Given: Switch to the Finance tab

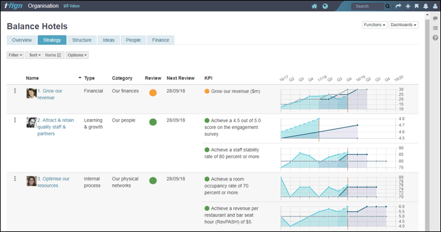Looking at the screenshot, I should point(161,40).
